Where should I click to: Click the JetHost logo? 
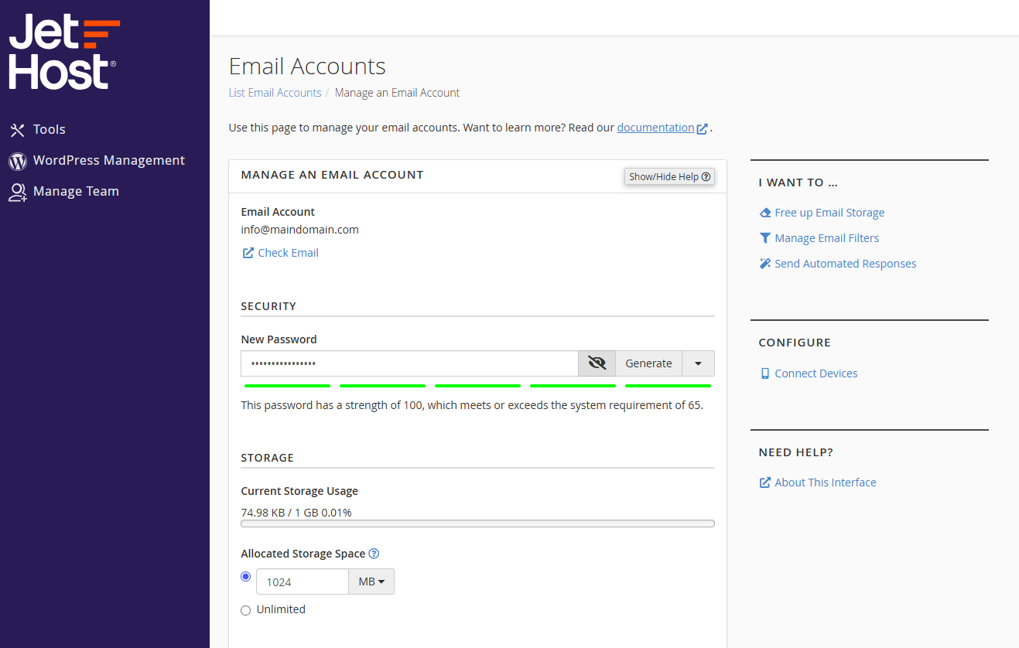click(64, 51)
